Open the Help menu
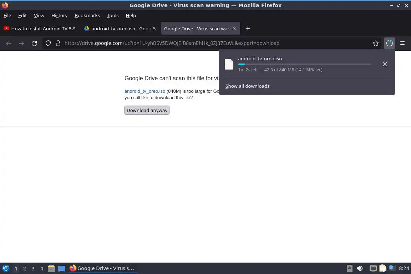Screen dimensions: 411x274 (x=131, y=15)
